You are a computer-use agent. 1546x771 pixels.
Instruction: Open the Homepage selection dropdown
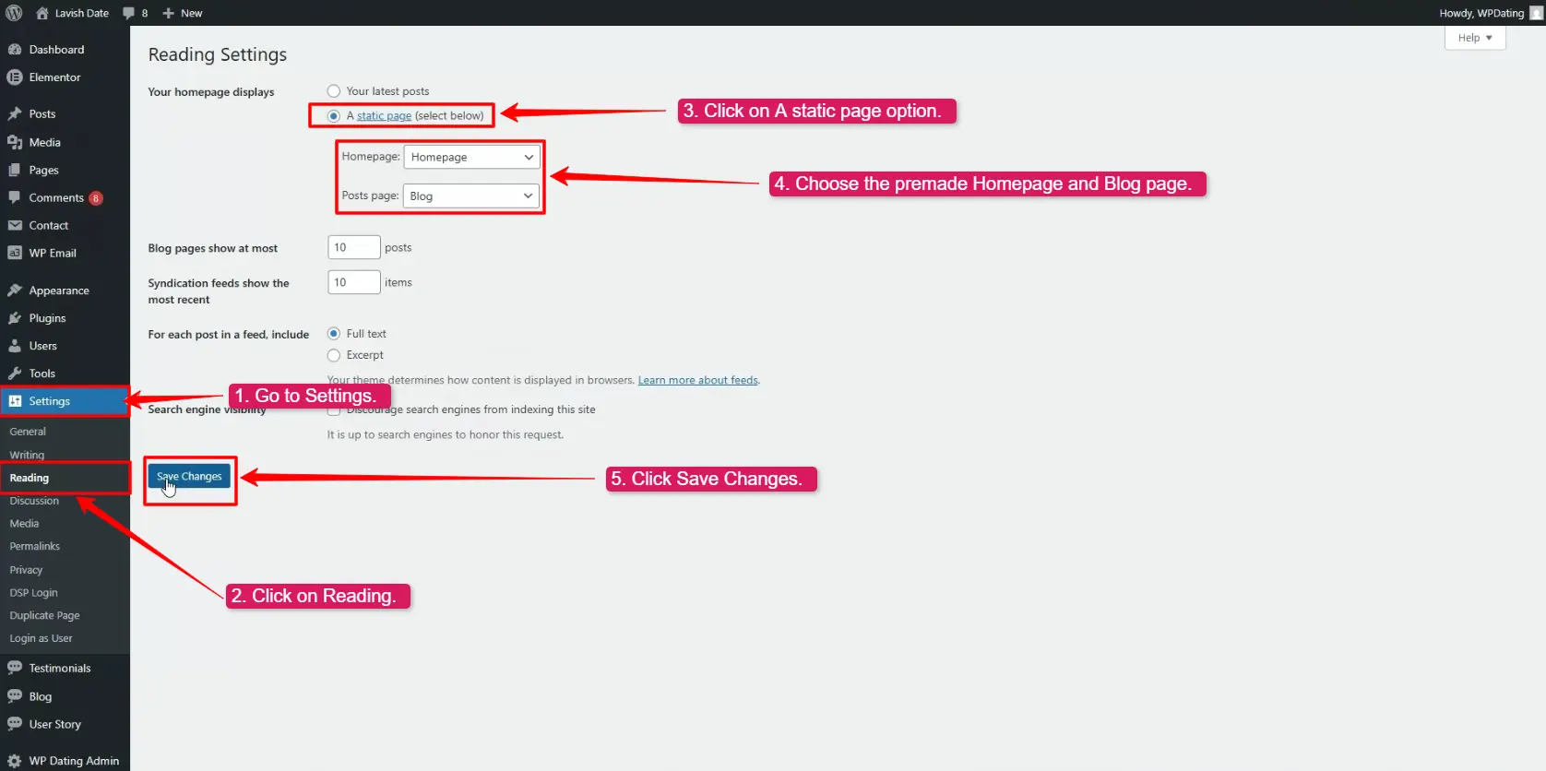471,158
